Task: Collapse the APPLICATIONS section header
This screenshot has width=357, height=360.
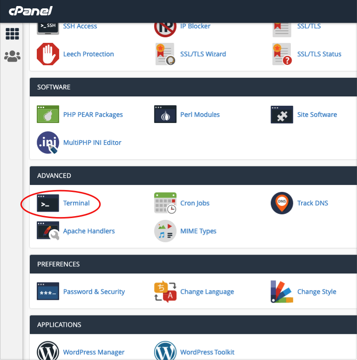Action: pos(193,325)
